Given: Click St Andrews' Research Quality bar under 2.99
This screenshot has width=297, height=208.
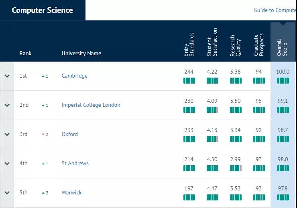Looking at the screenshot, I should click(x=236, y=168).
